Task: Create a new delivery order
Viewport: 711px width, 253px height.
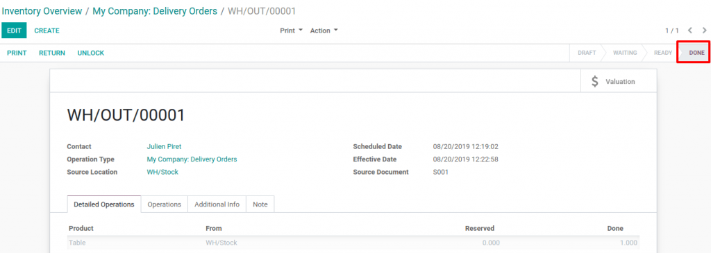Action: (x=47, y=30)
